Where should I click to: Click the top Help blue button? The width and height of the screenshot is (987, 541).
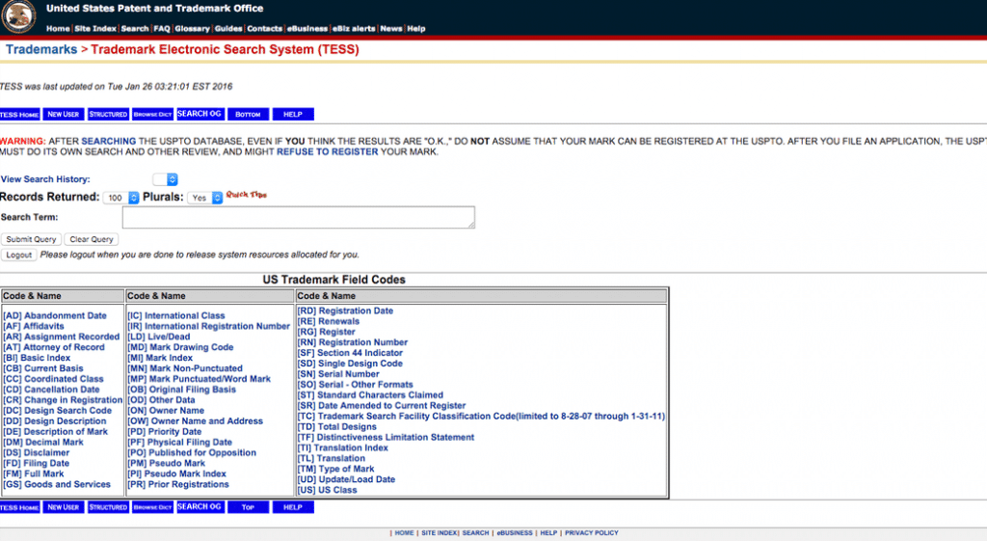click(x=293, y=115)
